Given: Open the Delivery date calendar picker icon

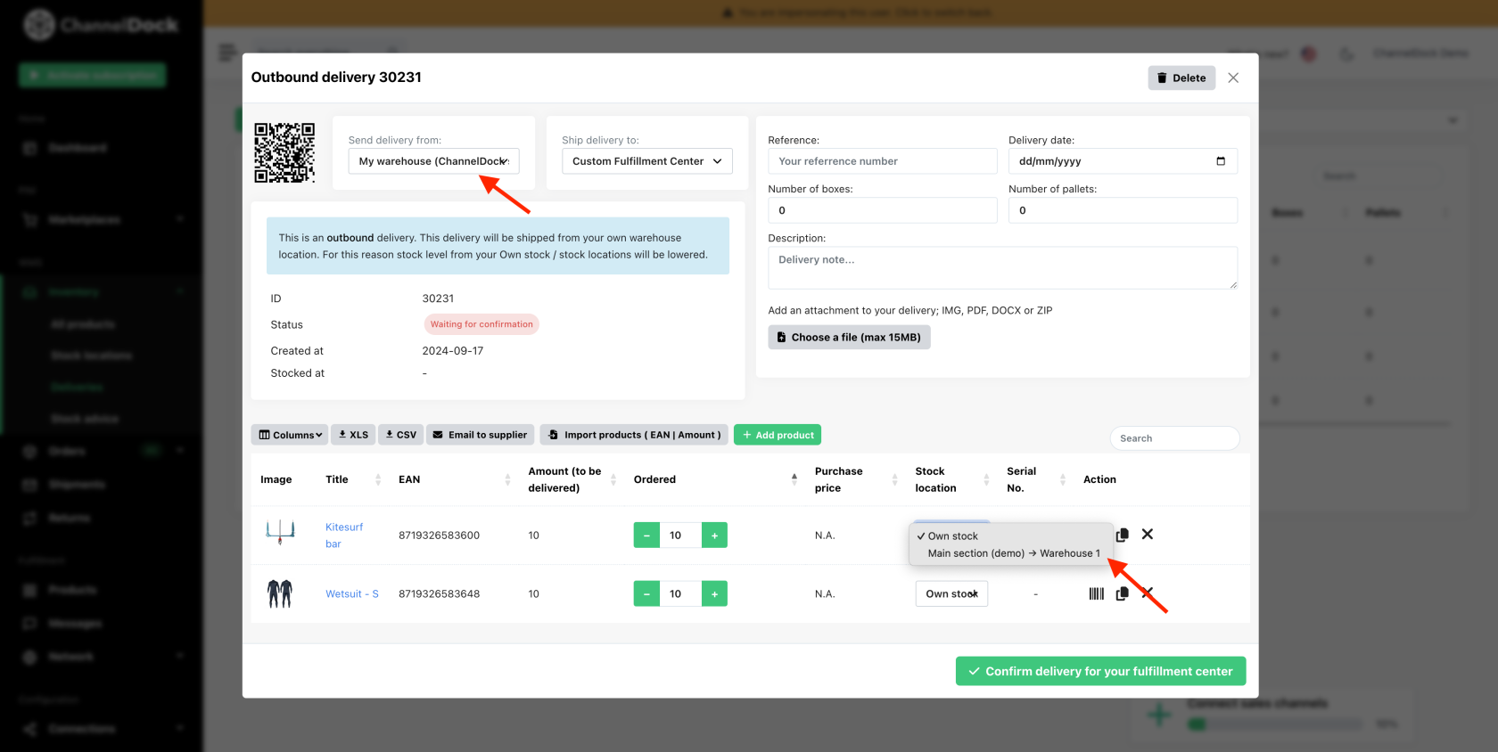Looking at the screenshot, I should coord(1221,161).
